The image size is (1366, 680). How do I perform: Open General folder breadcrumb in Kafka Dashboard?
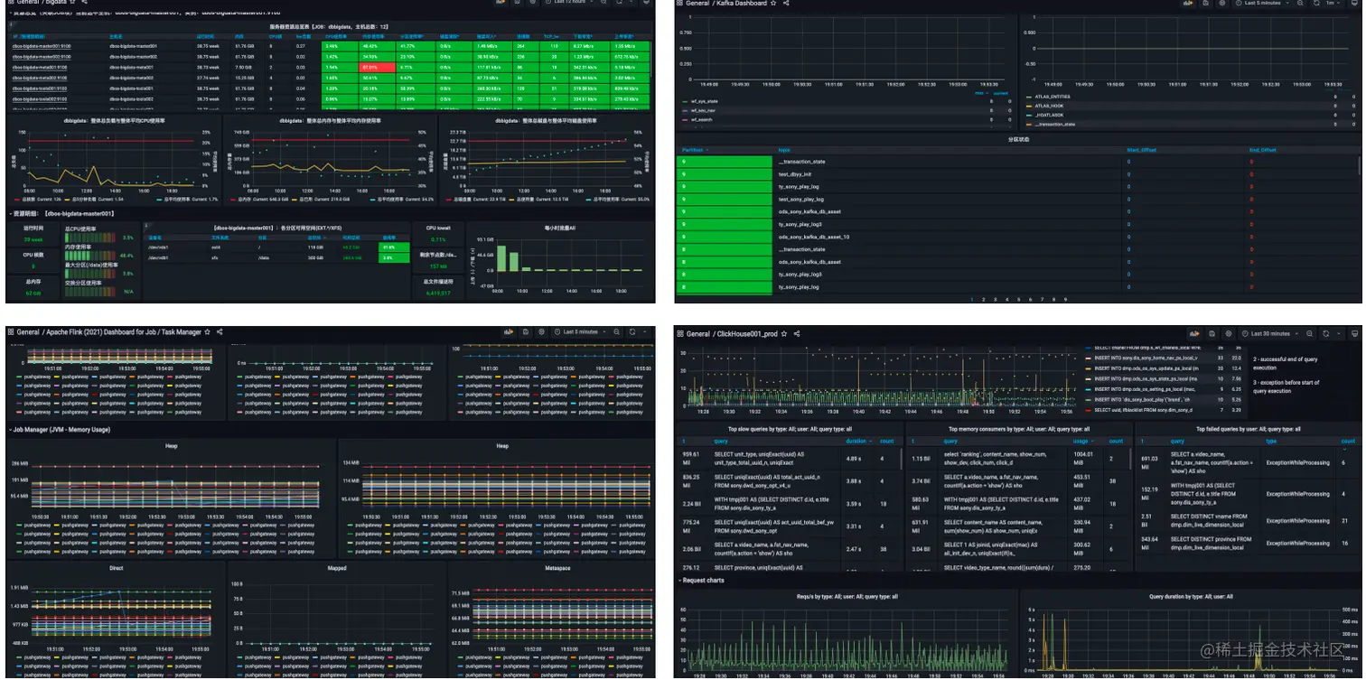699,4
